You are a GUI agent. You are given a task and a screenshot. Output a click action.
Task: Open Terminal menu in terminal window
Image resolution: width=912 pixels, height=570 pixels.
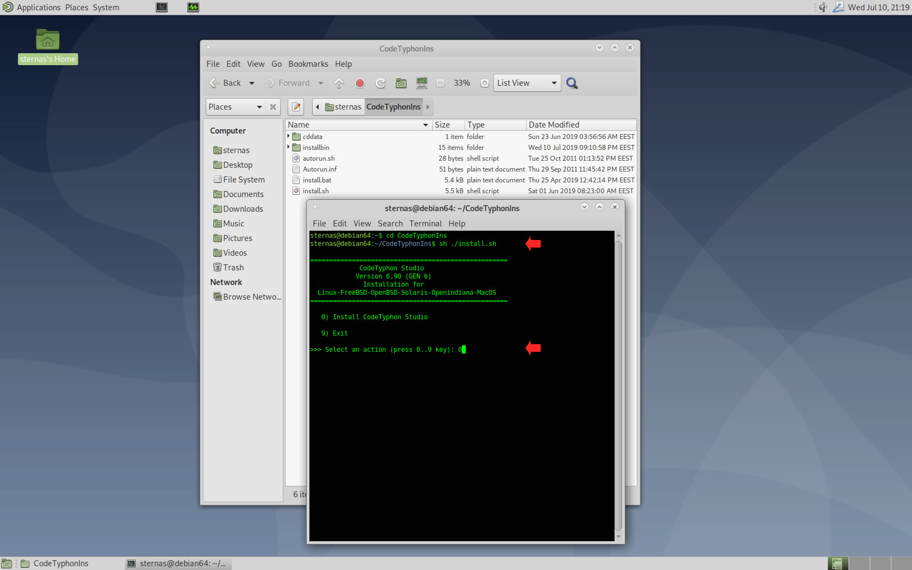pos(426,224)
